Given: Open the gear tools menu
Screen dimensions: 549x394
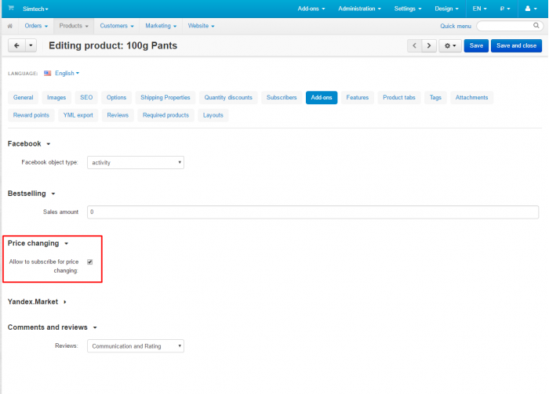Looking at the screenshot, I should (450, 45).
